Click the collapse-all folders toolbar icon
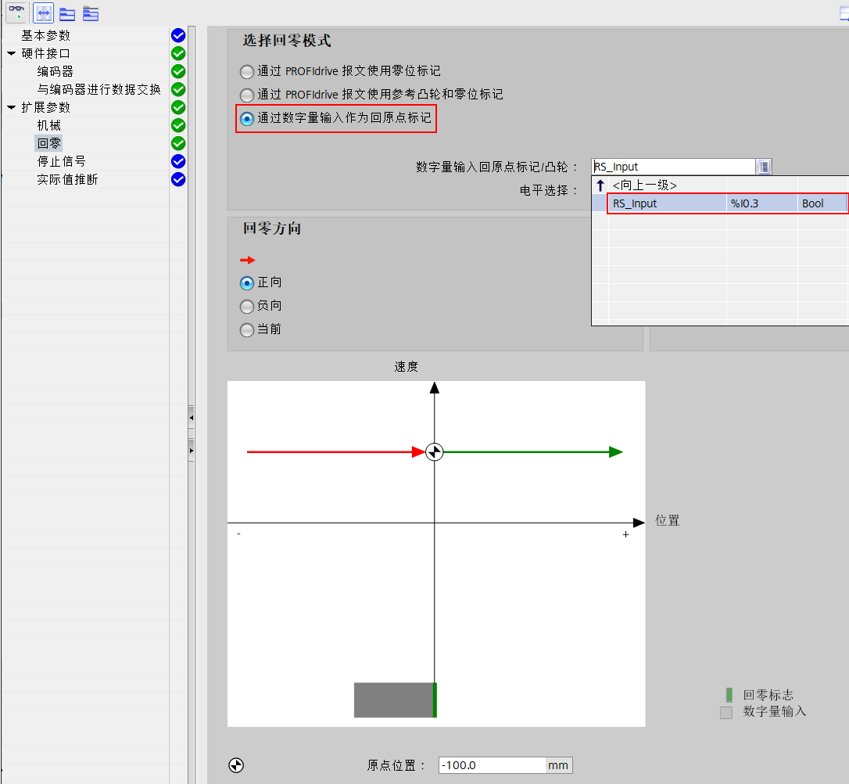The image size is (849, 784). pyautogui.click(x=91, y=13)
